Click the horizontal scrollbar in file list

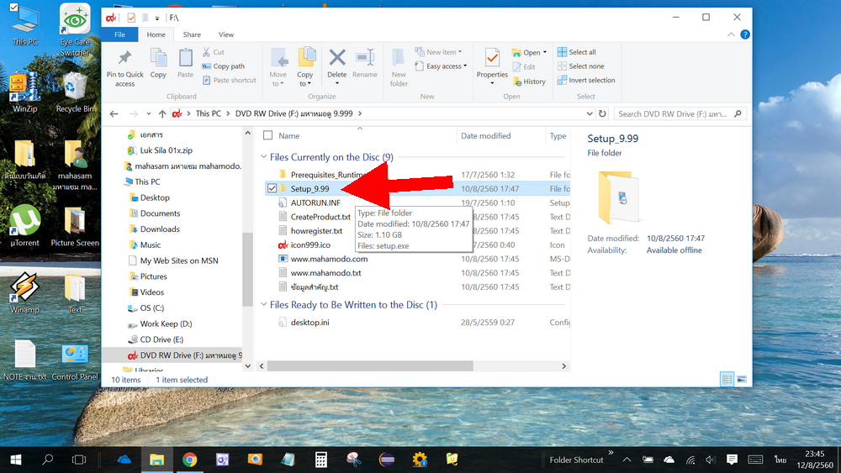coord(370,365)
